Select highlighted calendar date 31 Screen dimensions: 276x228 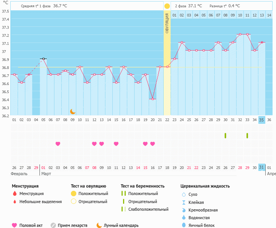(262, 167)
